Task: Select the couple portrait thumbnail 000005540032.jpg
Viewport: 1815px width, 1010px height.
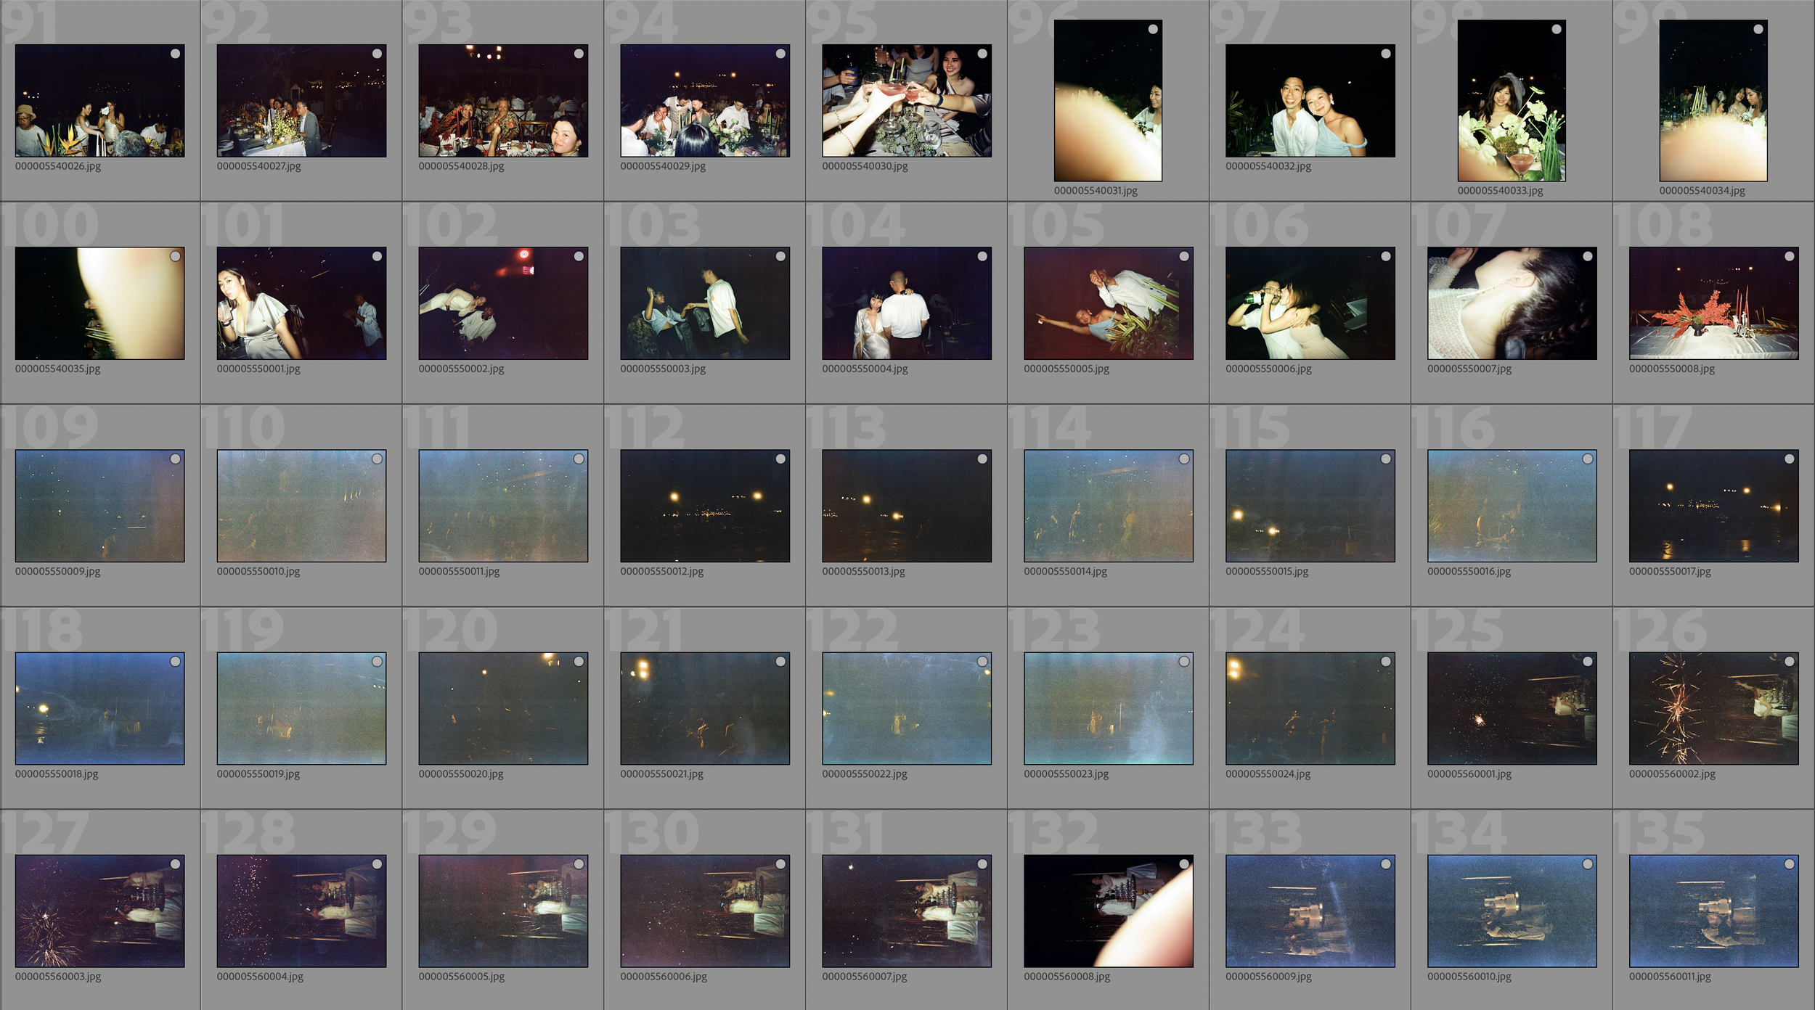Action: tap(1310, 101)
